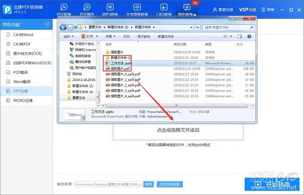The height and width of the screenshot is (195, 304).
Task: Select CAJ转PDF in sidebar
Action: (26, 44)
